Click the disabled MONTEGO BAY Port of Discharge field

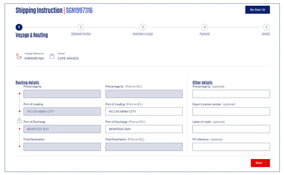pyautogui.click(x=62, y=129)
